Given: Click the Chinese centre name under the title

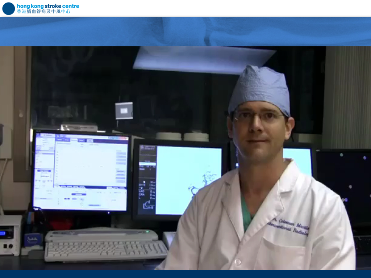Looking at the screenshot, I should (x=43, y=12).
